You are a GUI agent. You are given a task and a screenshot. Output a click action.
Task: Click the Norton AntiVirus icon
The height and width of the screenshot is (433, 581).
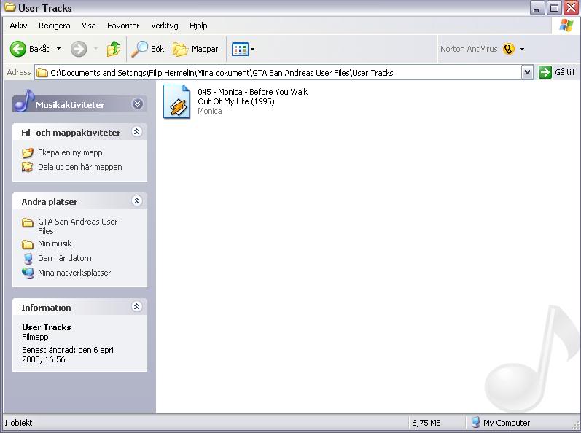click(x=509, y=49)
